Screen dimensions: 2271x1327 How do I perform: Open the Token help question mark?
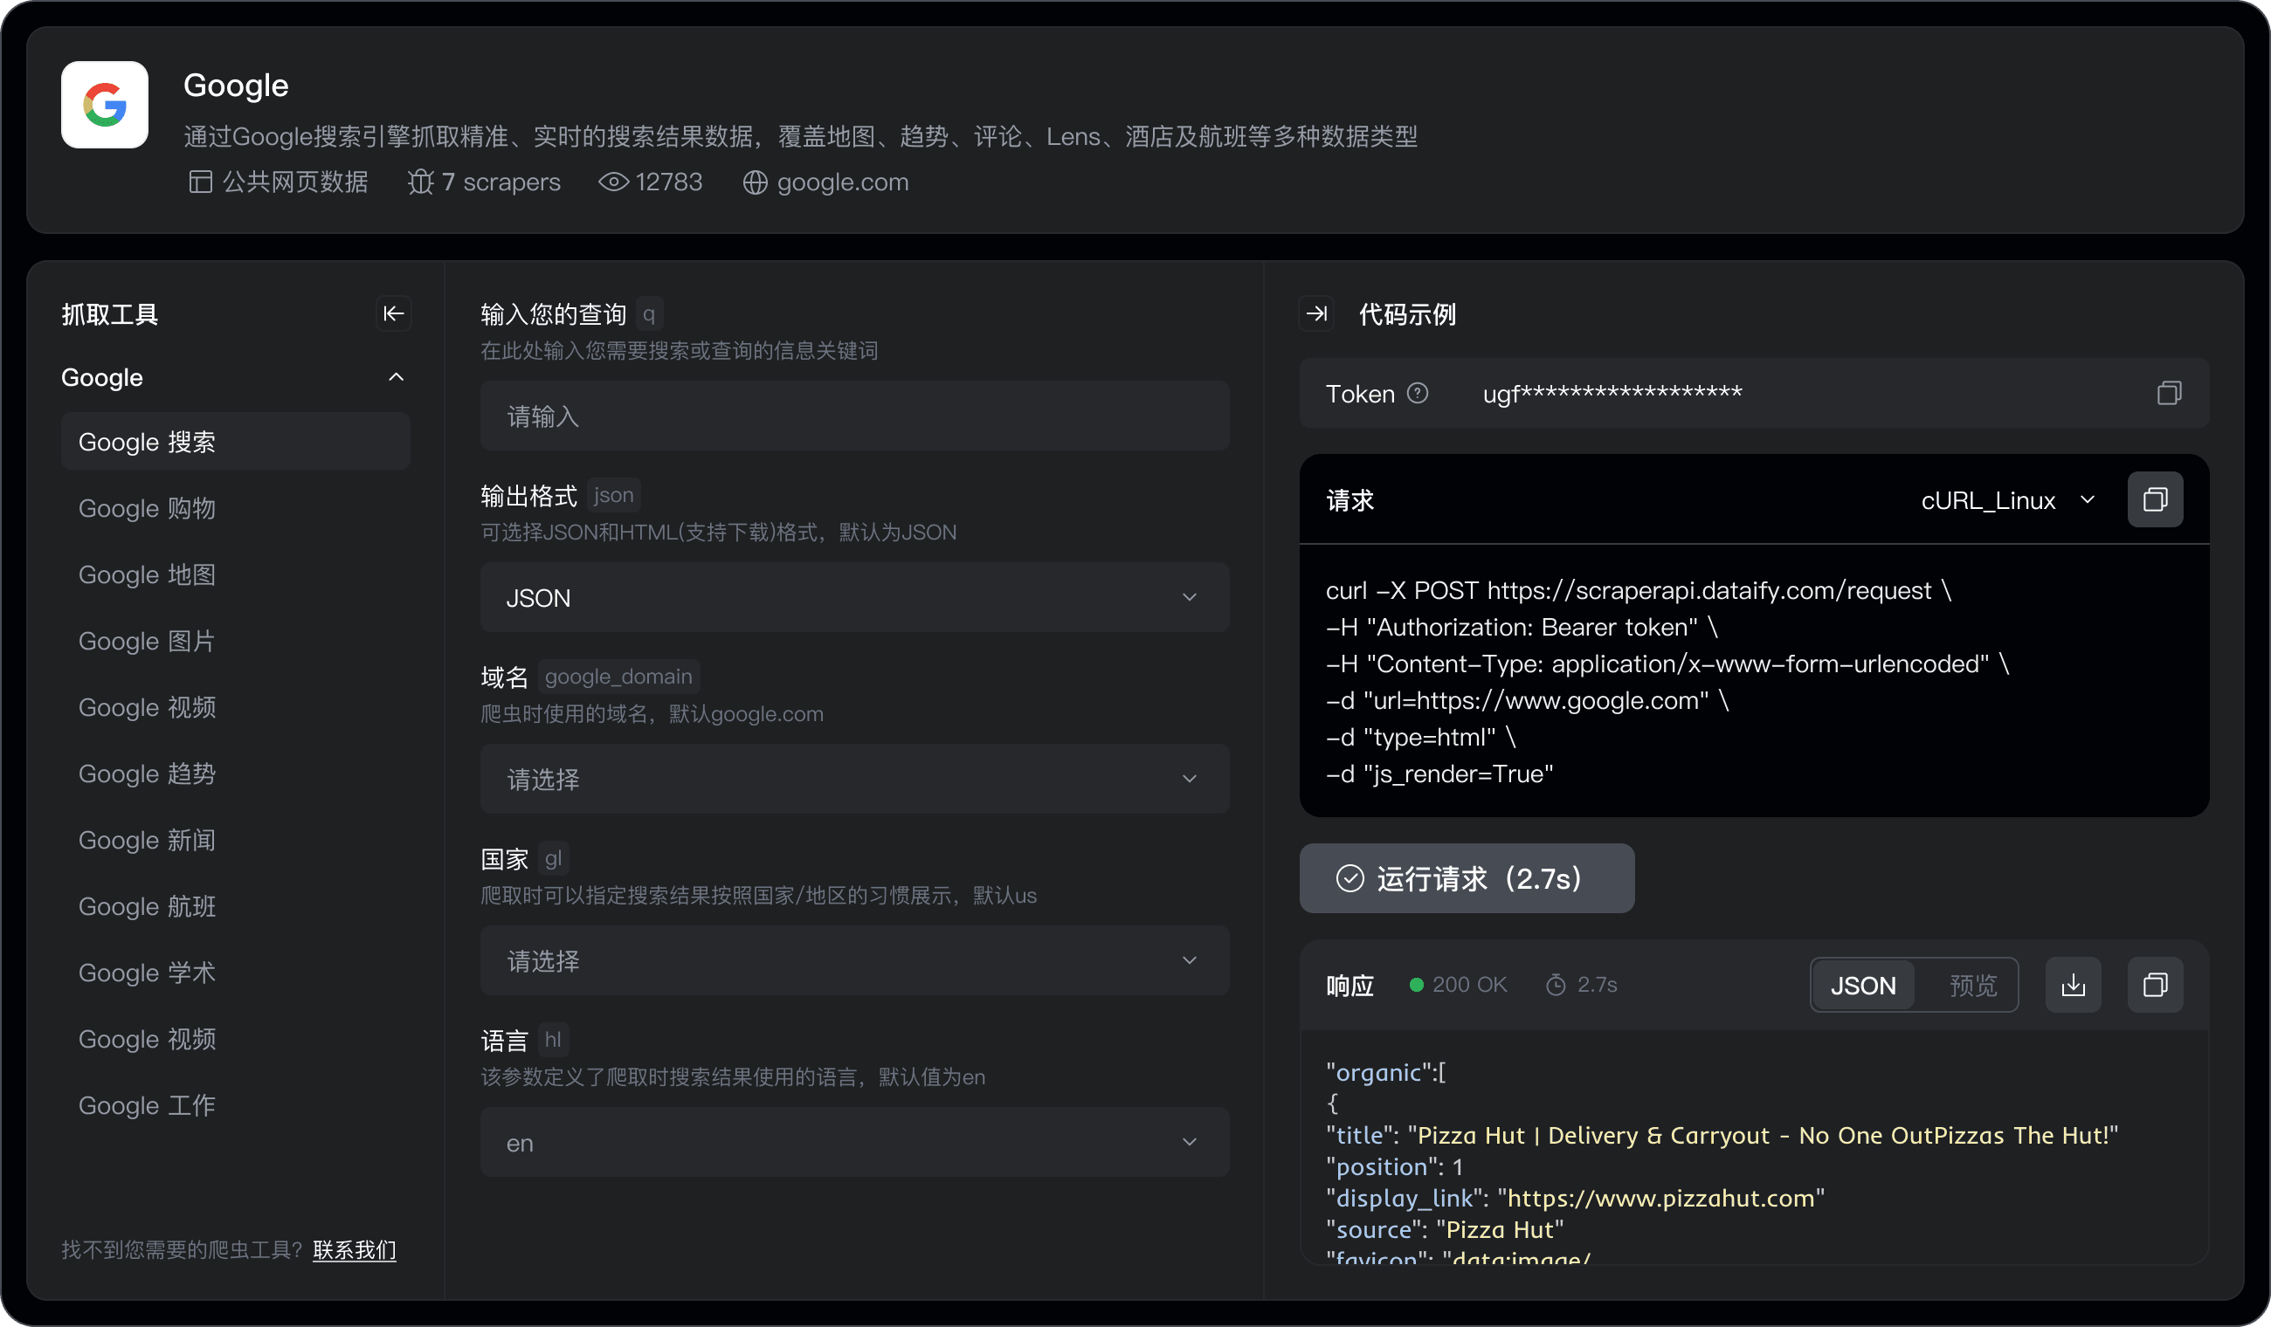pos(1419,393)
